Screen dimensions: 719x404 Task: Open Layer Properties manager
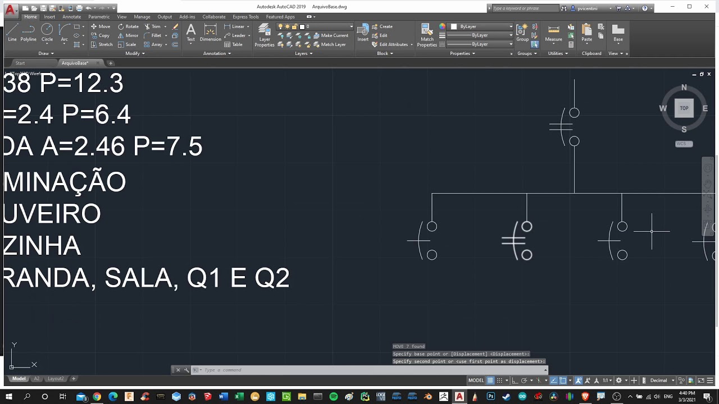265,35
